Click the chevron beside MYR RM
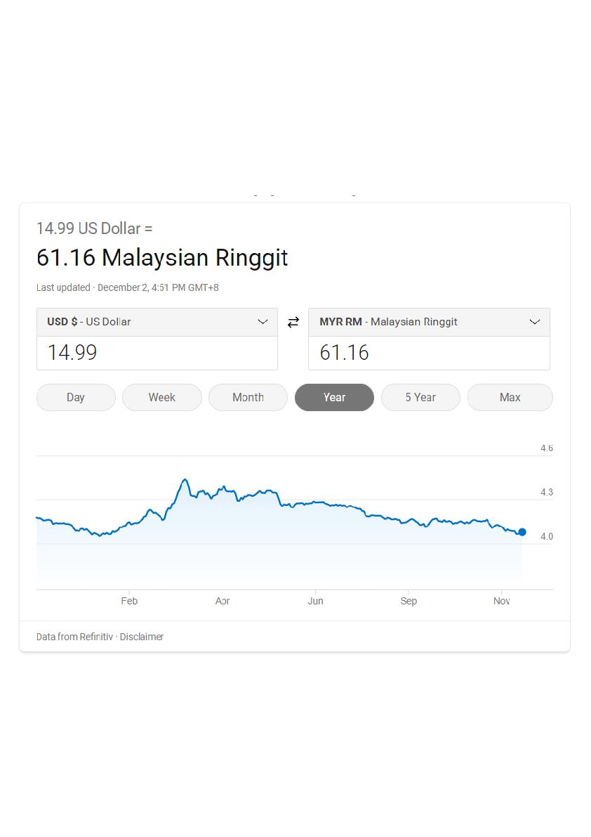The image size is (591, 837). click(x=535, y=322)
